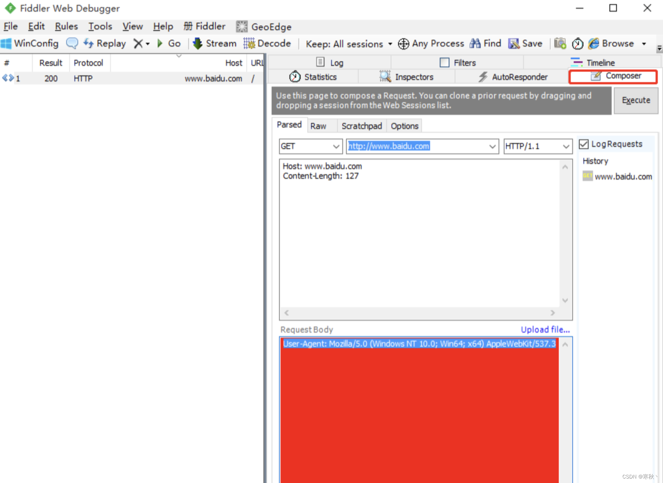Viewport: 663px width, 483px height.
Task: Toggle Decode in the toolbar
Action: pos(267,43)
